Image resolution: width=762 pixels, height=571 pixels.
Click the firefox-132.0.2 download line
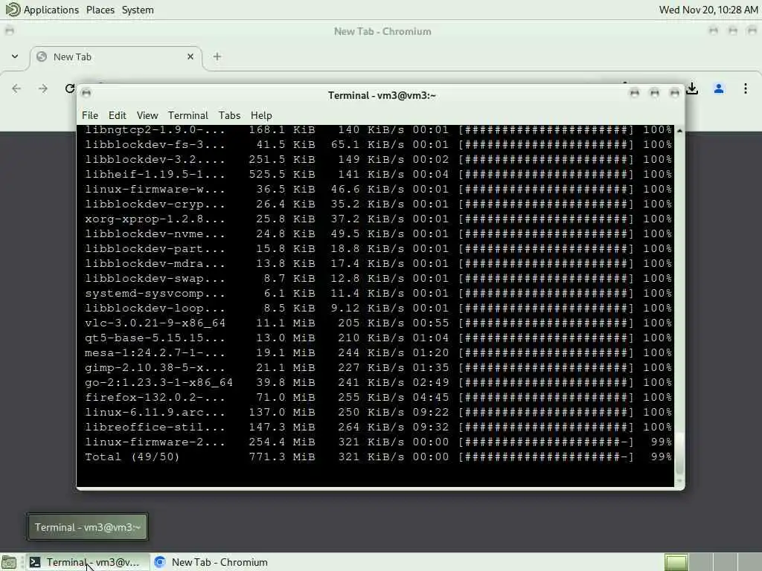click(x=378, y=397)
